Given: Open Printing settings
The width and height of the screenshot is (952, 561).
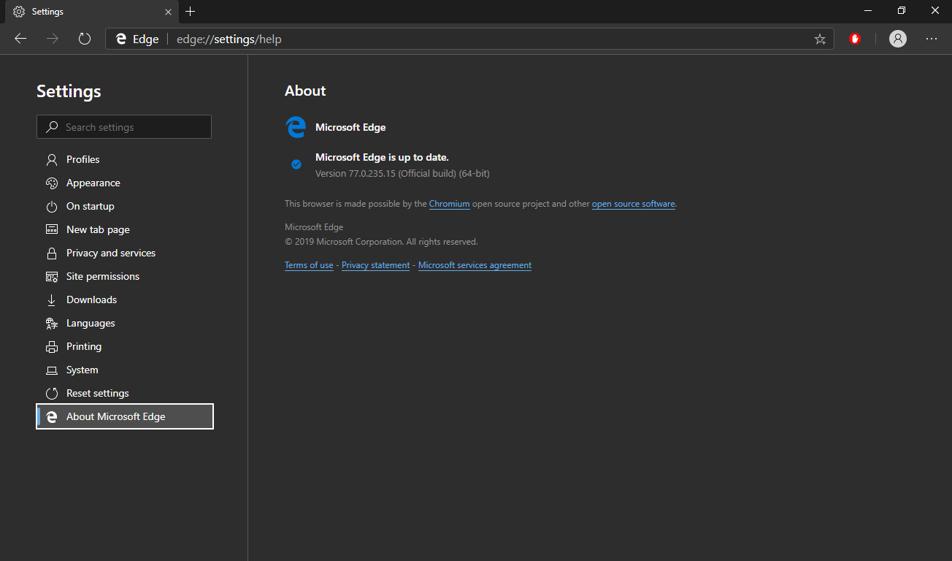Looking at the screenshot, I should [124, 346].
